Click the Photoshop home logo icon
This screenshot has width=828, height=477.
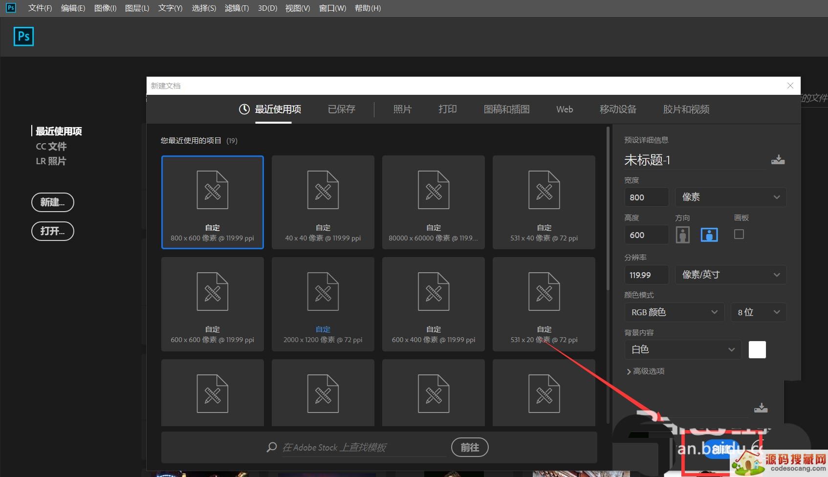[x=23, y=37]
